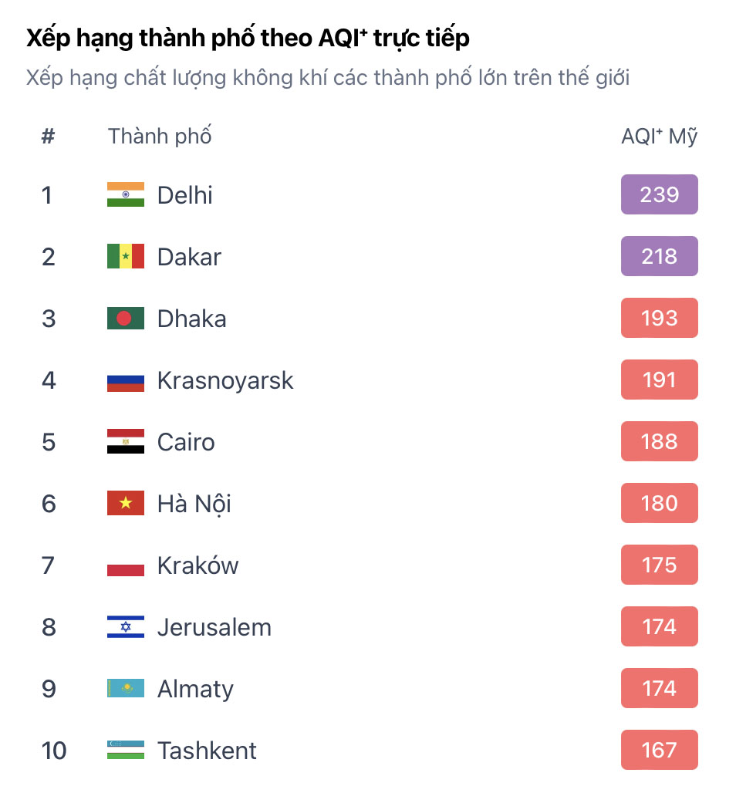736x793 pixels.
Task: Open the Delhi city link
Action: (184, 194)
